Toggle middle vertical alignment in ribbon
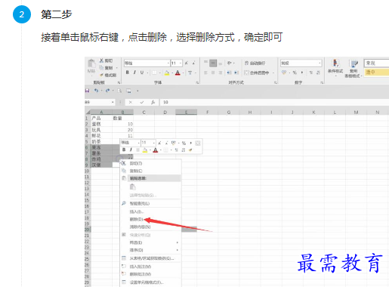The height and width of the screenshot is (287, 389). (213, 63)
